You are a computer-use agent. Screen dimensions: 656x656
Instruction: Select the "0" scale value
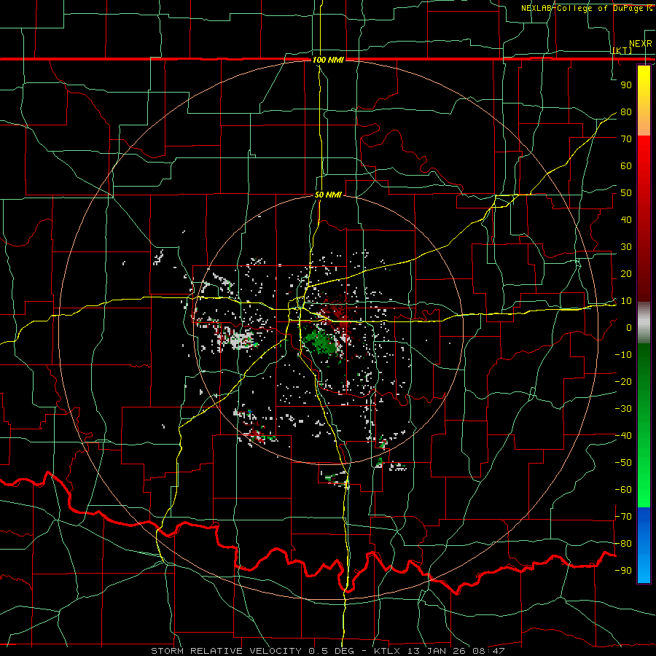click(x=629, y=328)
